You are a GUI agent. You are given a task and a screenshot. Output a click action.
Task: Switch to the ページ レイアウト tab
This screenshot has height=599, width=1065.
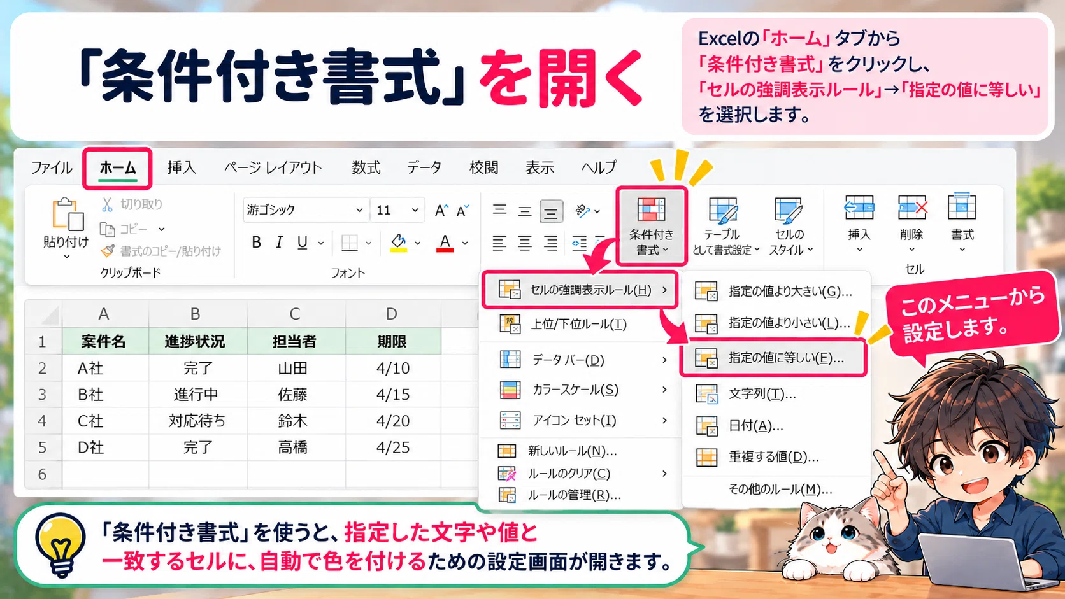click(x=273, y=168)
